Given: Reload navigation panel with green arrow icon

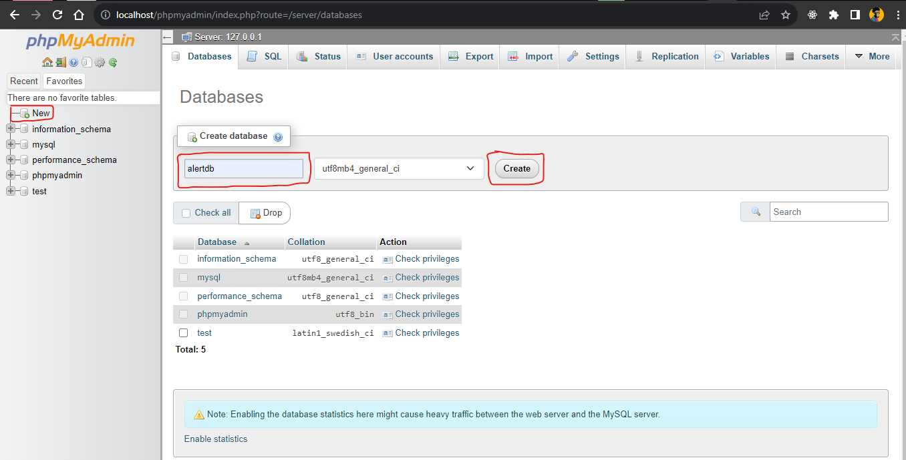Looking at the screenshot, I should pos(113,62).
